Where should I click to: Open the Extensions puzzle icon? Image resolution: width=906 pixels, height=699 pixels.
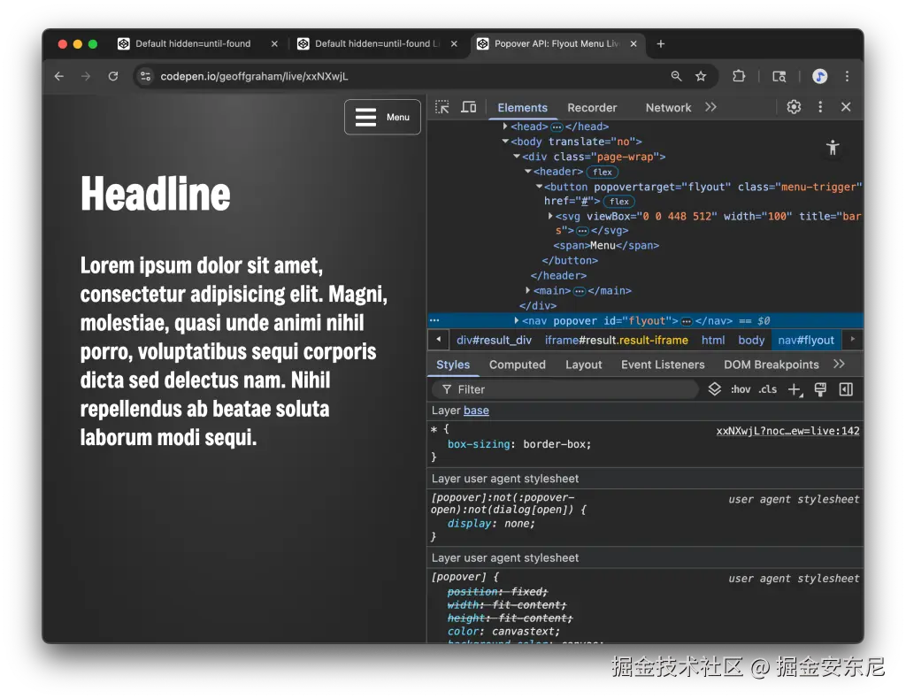[739, 76]
